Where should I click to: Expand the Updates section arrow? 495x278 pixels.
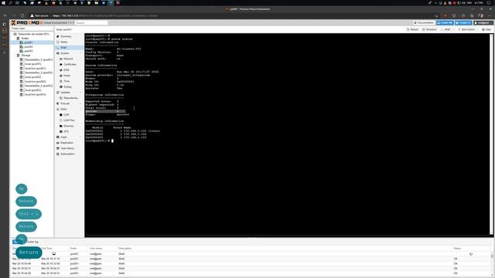[80, 93]
